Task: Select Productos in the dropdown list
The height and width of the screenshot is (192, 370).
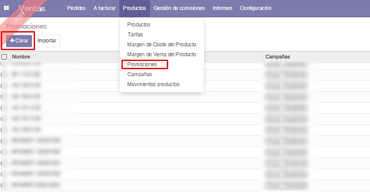Action: (x=139, y=25)
